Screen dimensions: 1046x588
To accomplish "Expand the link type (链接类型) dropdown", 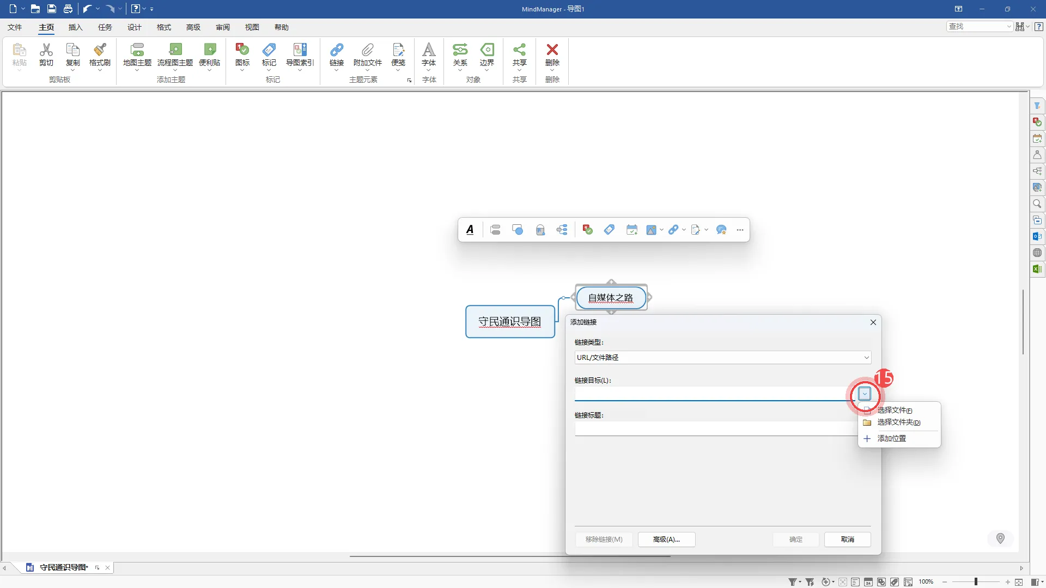I will [866, 358].
